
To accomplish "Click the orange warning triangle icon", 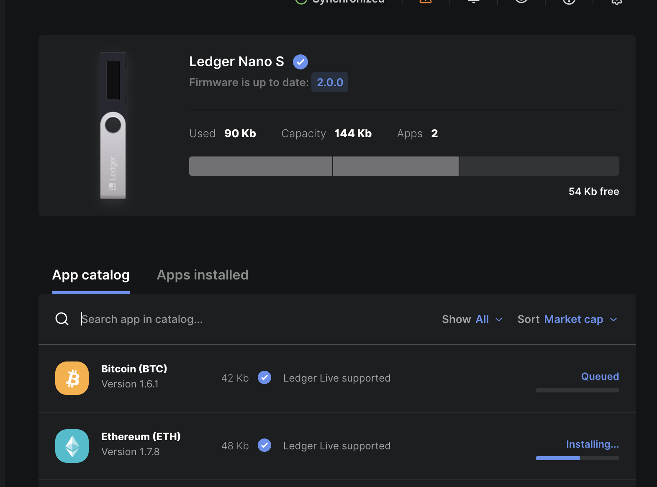I will [x=426, y=1].
